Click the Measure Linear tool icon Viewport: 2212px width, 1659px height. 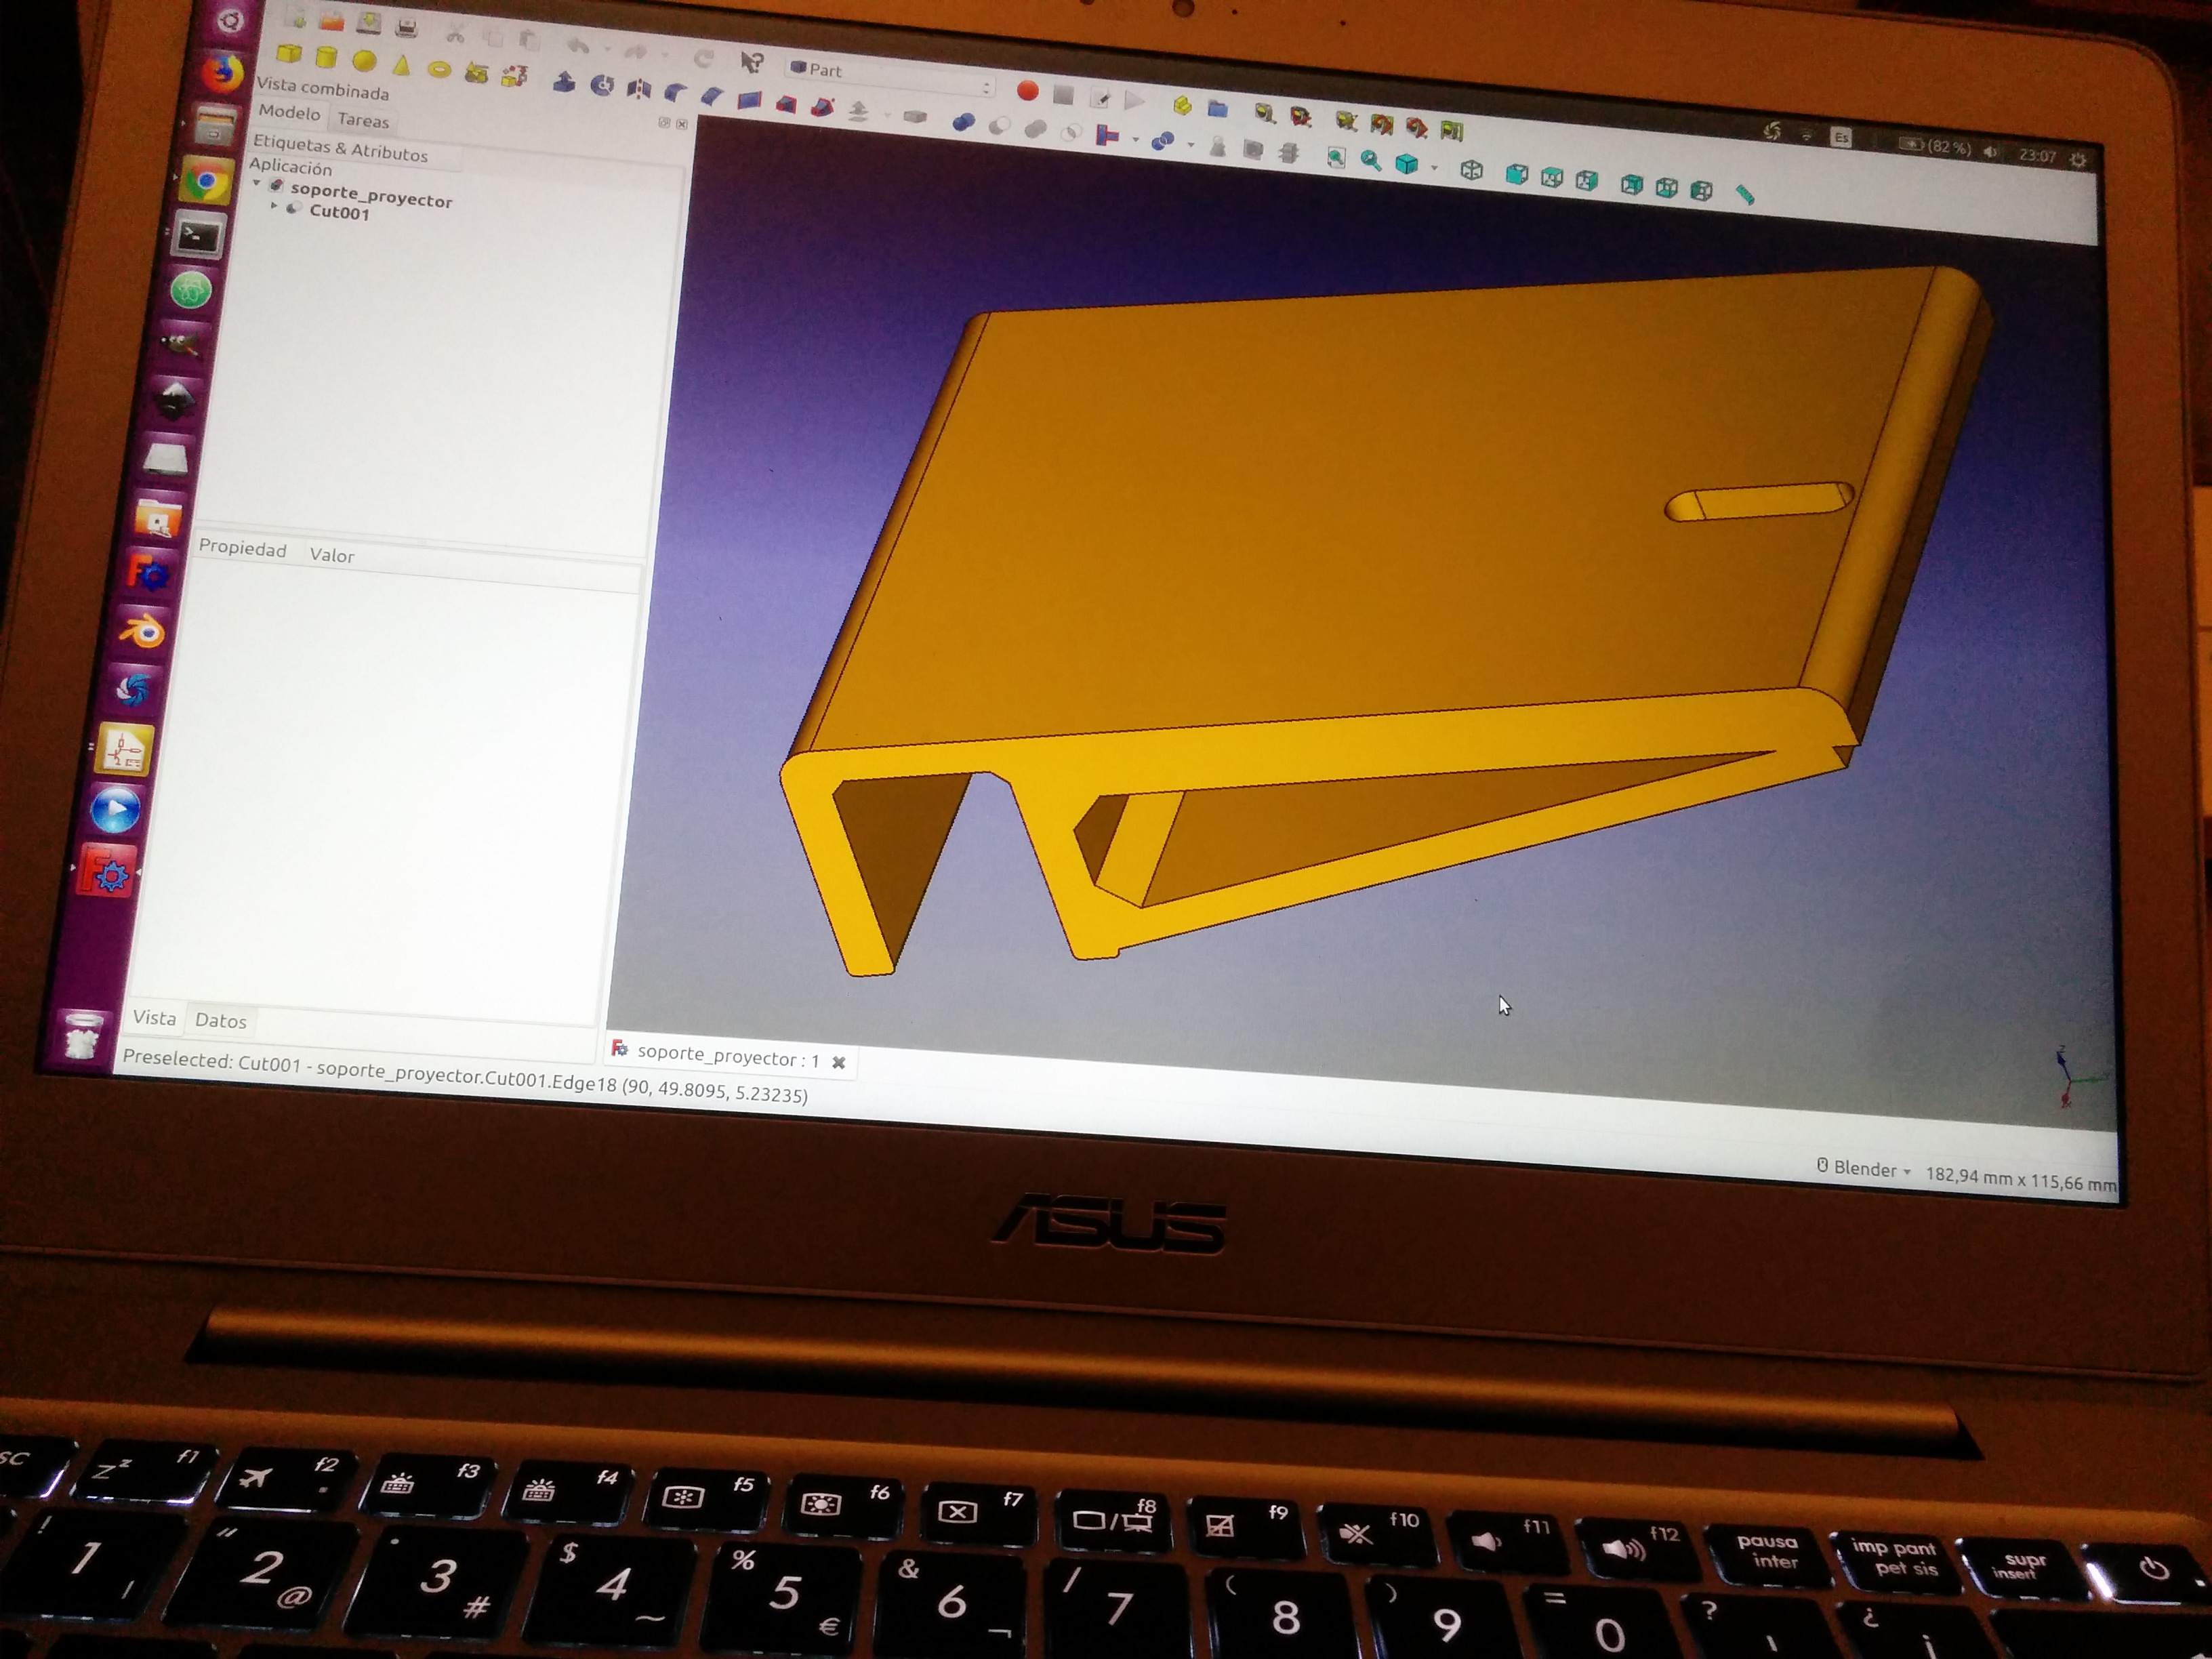(1265, 114)
